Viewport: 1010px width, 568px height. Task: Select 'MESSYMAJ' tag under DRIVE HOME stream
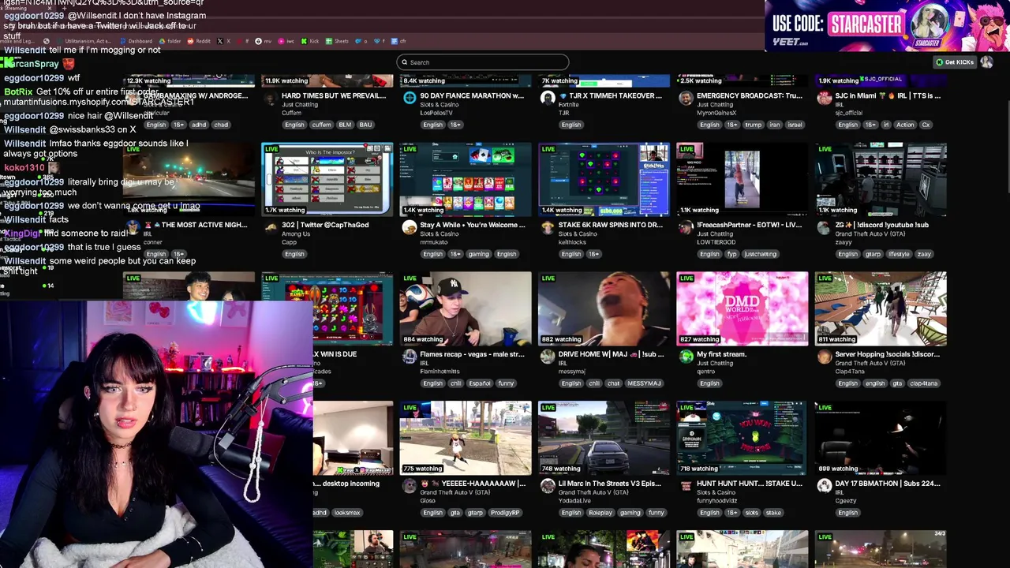[x=644, y=383]
